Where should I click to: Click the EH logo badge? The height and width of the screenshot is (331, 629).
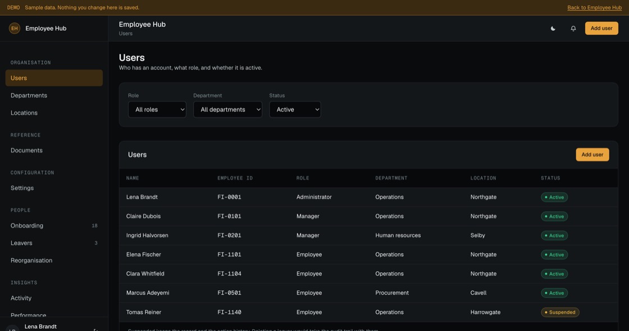pyautogui.click(x=15, y=29)
